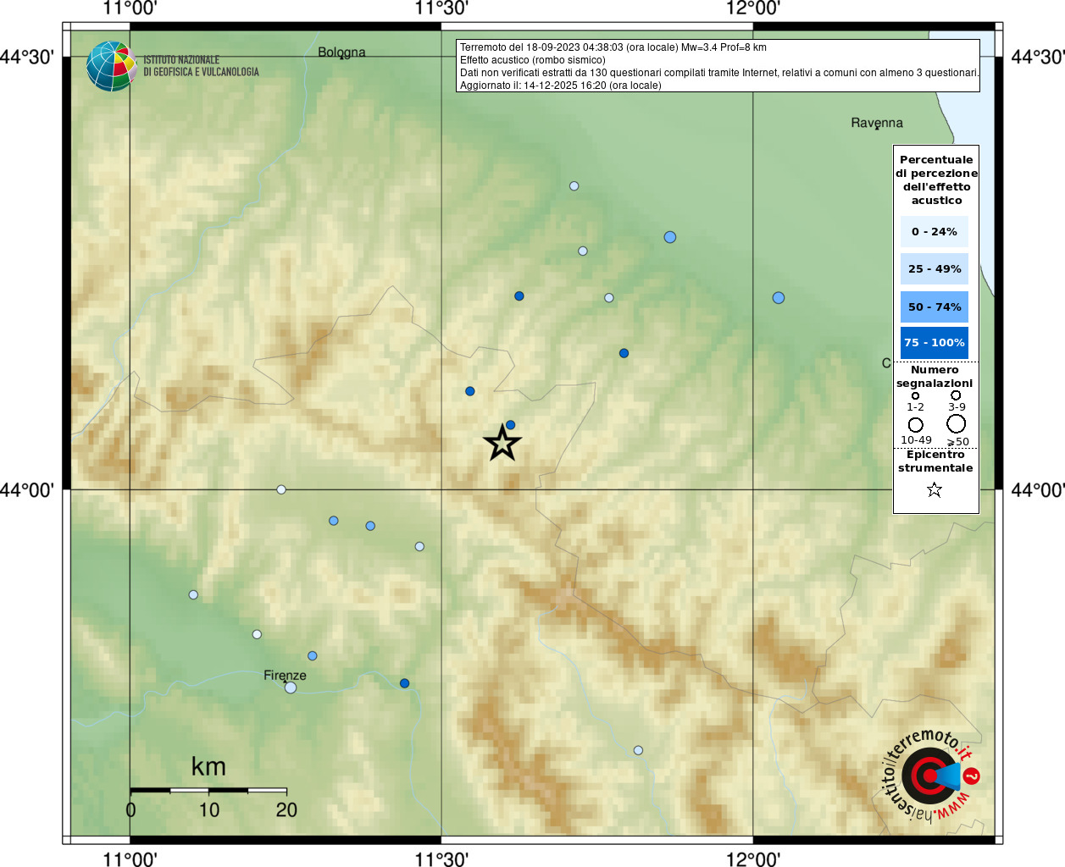Click the 'Terremoto del 18-09-2023' header line

pyautogui.click(x=613, y=47)
